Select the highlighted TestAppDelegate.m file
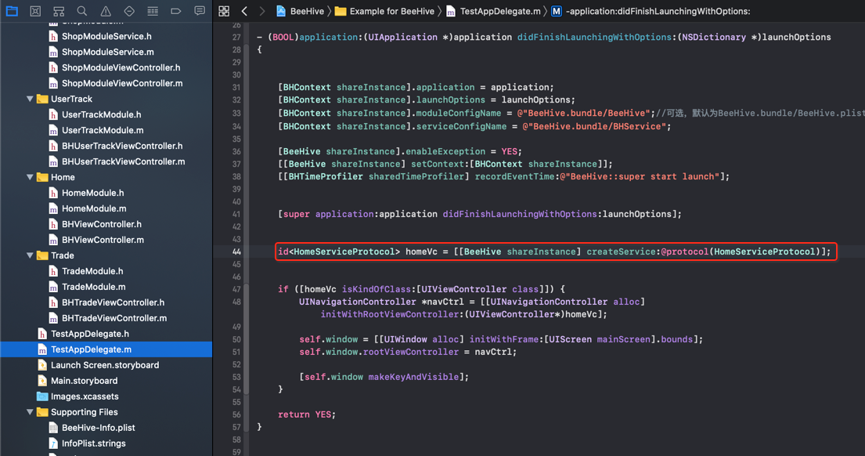The width and height of the screenshot is (865, 456). coord(106,349)
